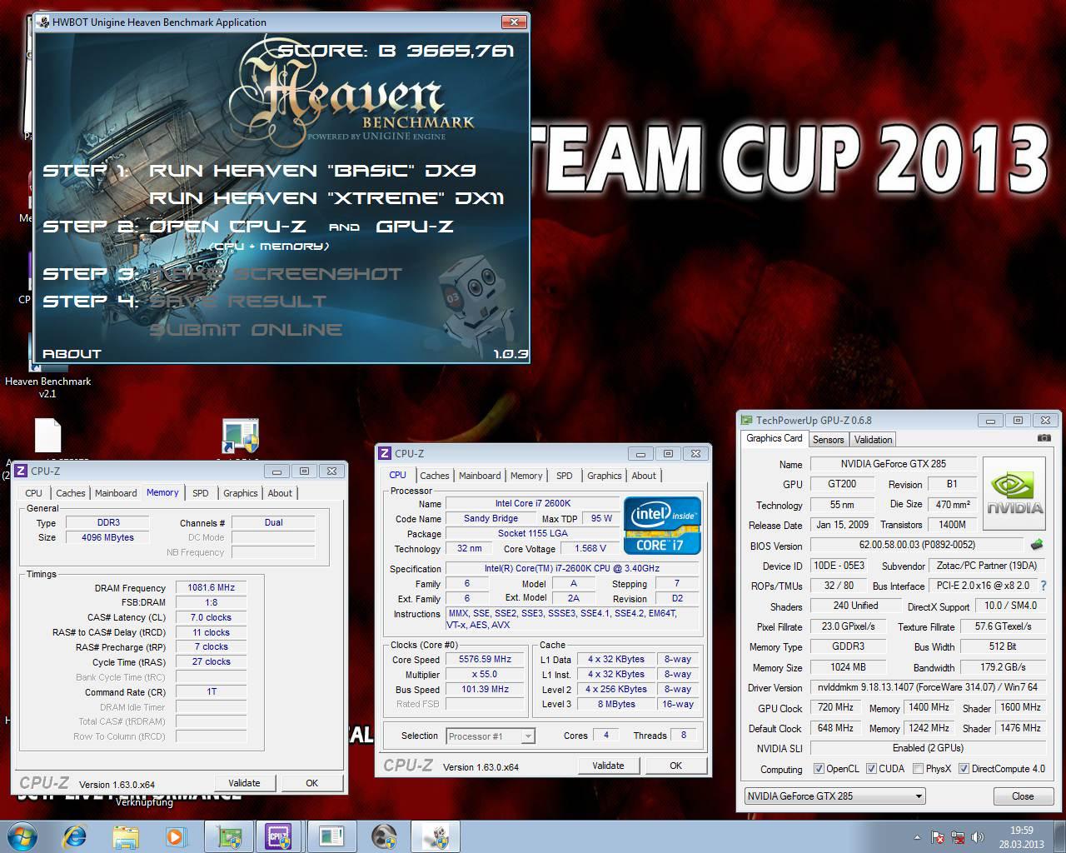The height and width of the screenshot is (853, 1066).
Task: Click the DRAM Frequency 1081.6 MHz field
Action: (x=212, y=587)
